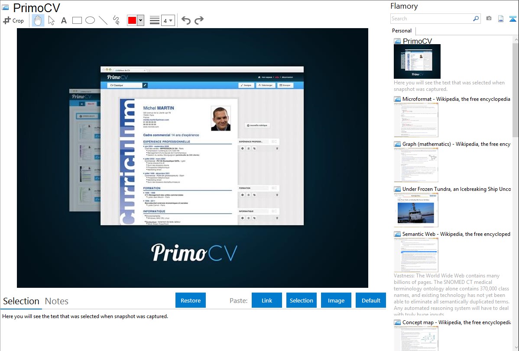Click the main PrimoCV heading text

coord(36,8)
